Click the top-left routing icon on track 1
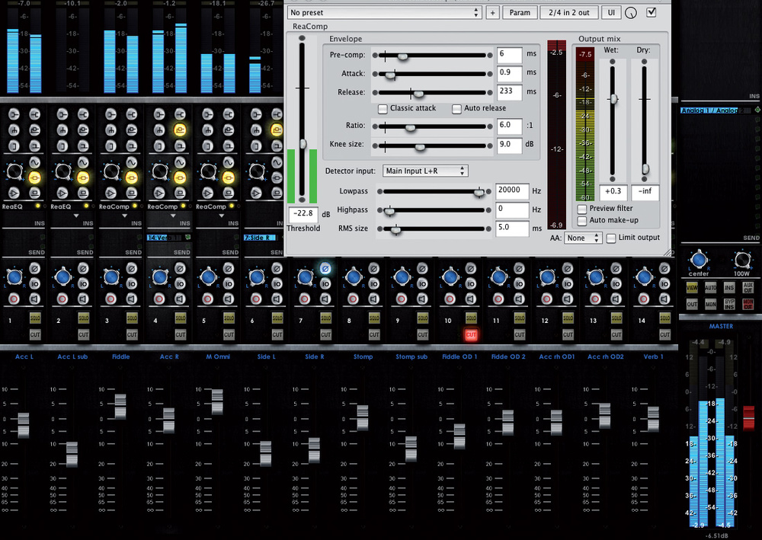This screenshot has height=540, width=762. 14,114
